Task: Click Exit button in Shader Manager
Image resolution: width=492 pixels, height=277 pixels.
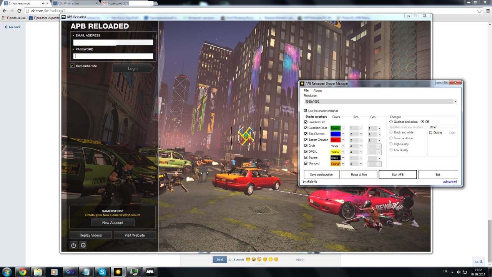Action: point(438,175)
